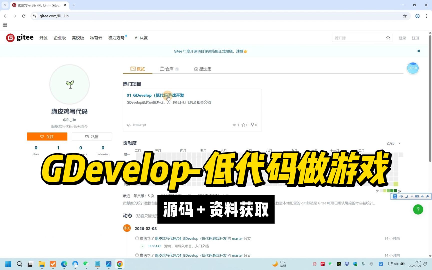
Task: Click the 注册 register link
Action: point(415,38)
